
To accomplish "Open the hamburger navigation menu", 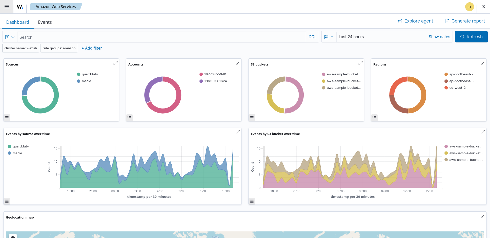I will click(7, 7).
